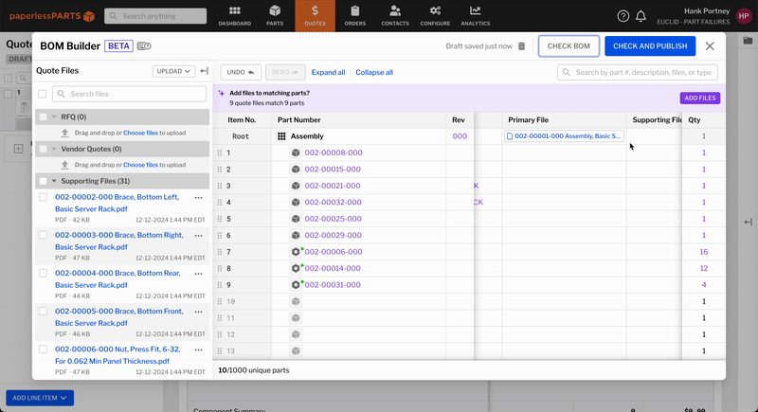
Task: Click Choose files link under Vendor Quotes
Action: [140, 165]
